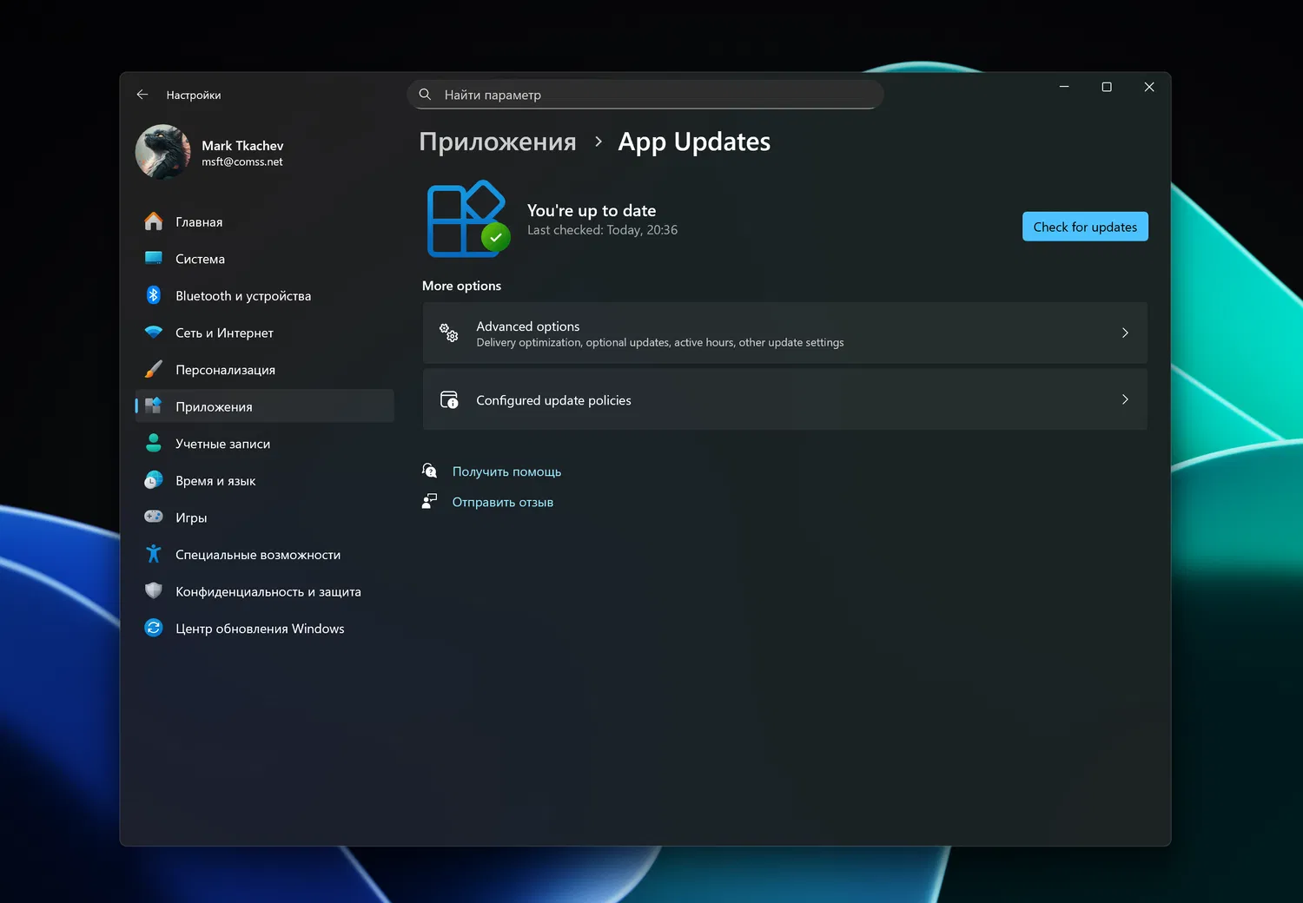Click the App Updates status icon
Screen dimensions: 1303x903
[468, 219]
